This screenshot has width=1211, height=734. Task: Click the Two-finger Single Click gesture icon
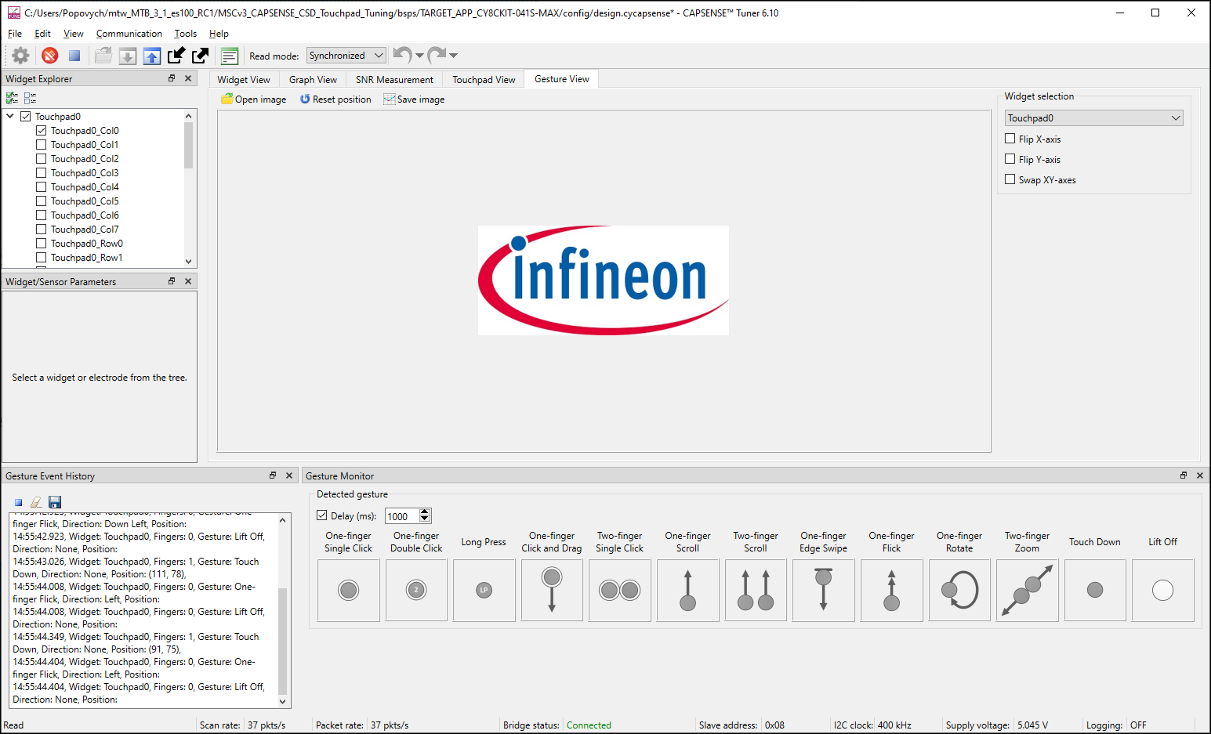click(620, 591)
